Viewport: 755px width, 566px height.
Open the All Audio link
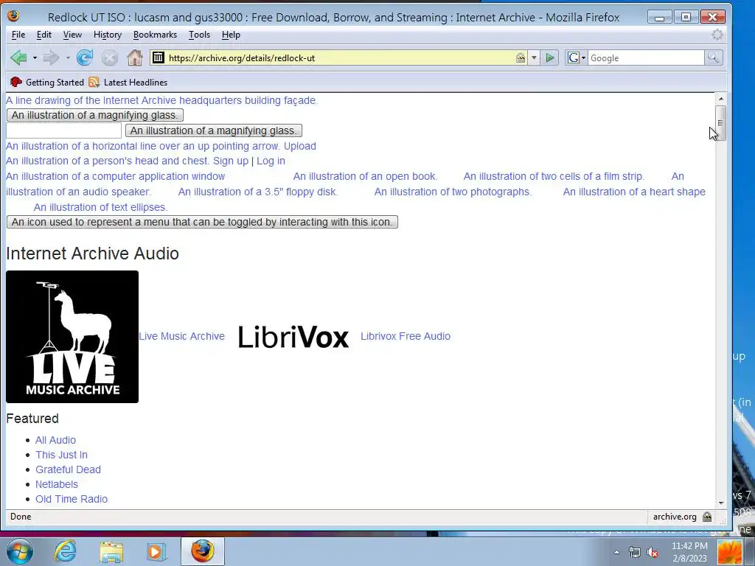(x=55, y=440)
